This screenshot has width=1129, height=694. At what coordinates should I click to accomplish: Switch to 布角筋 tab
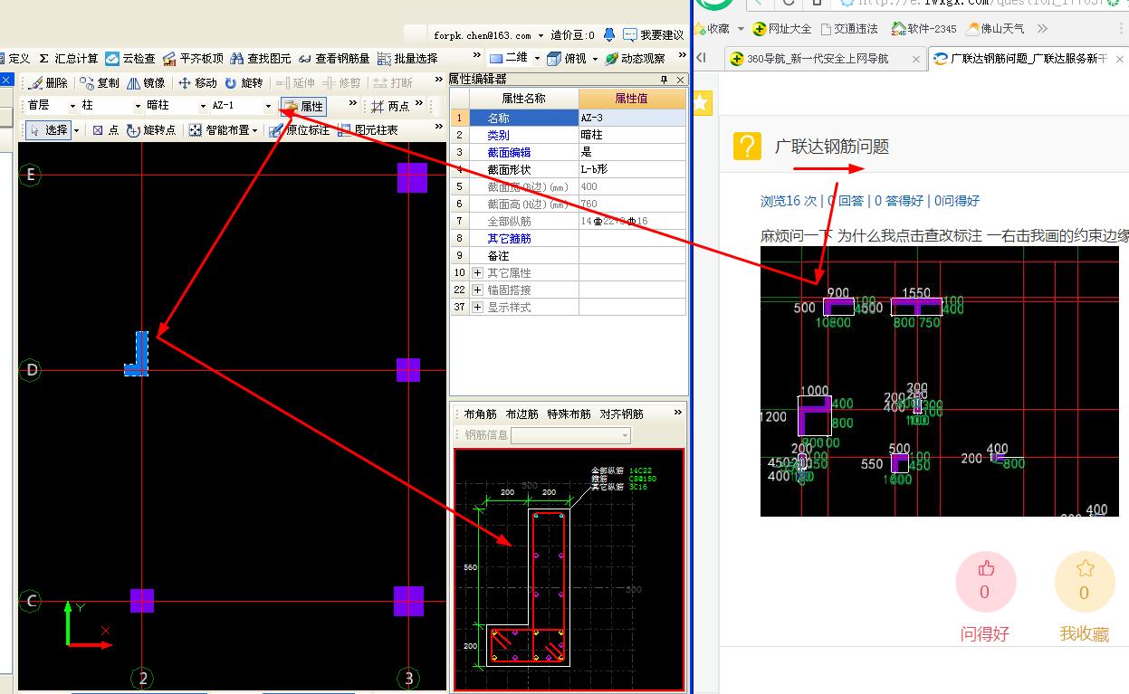click(x=480, y=414)
